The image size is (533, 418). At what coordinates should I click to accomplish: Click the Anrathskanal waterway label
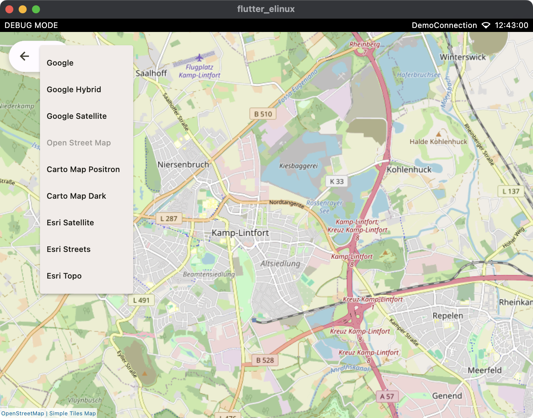click(x=350, y=368)
